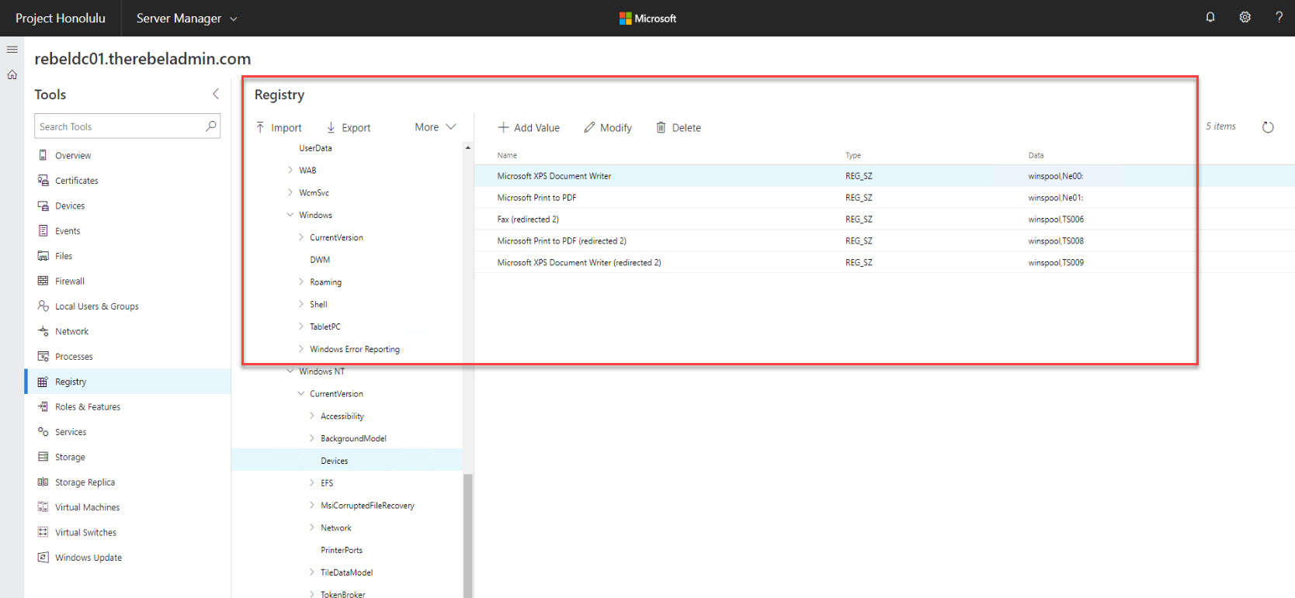Open the notifications bell icon
Screen dimensions: 1295x598
[1210, 17]
